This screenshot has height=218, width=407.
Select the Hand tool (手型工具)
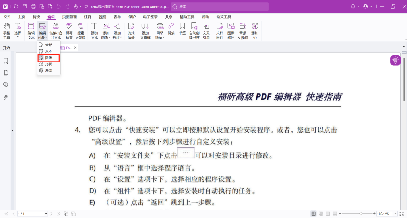[6, 31]
